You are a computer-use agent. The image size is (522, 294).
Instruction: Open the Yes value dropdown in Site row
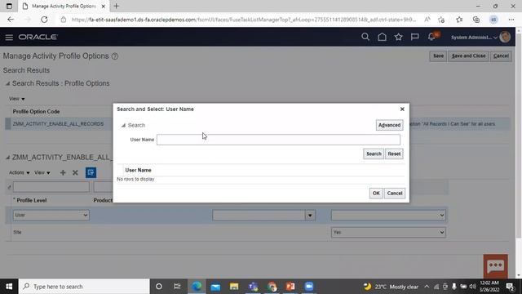click(x=388, y=232)
